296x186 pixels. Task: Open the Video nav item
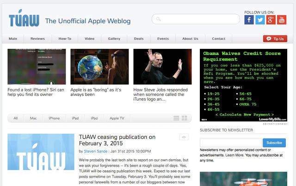click(x=89, y=39)
